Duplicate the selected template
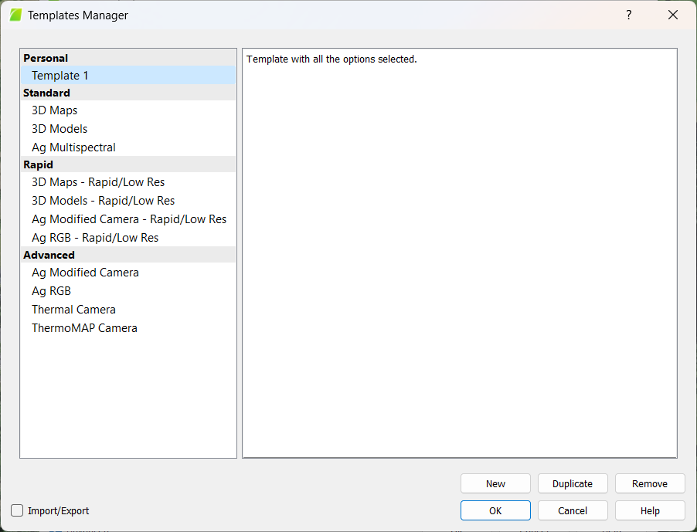 coord(573,483)
